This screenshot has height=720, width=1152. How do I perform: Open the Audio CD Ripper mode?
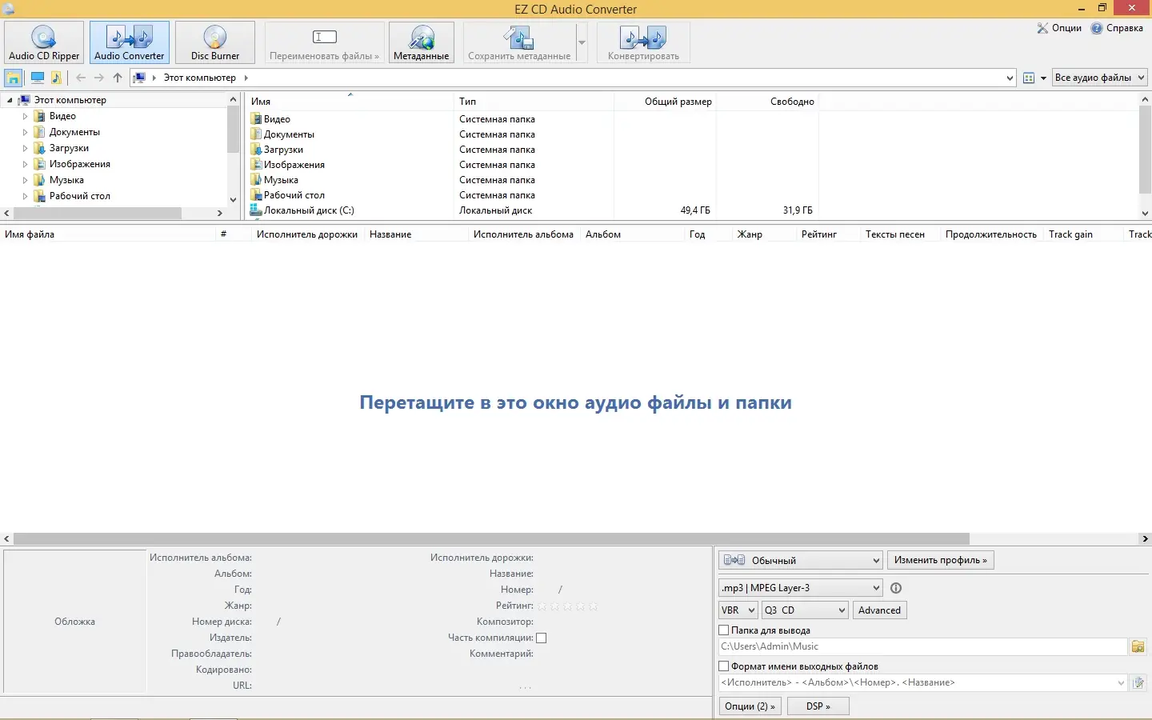pyautogui.click(x=44, y=42)
